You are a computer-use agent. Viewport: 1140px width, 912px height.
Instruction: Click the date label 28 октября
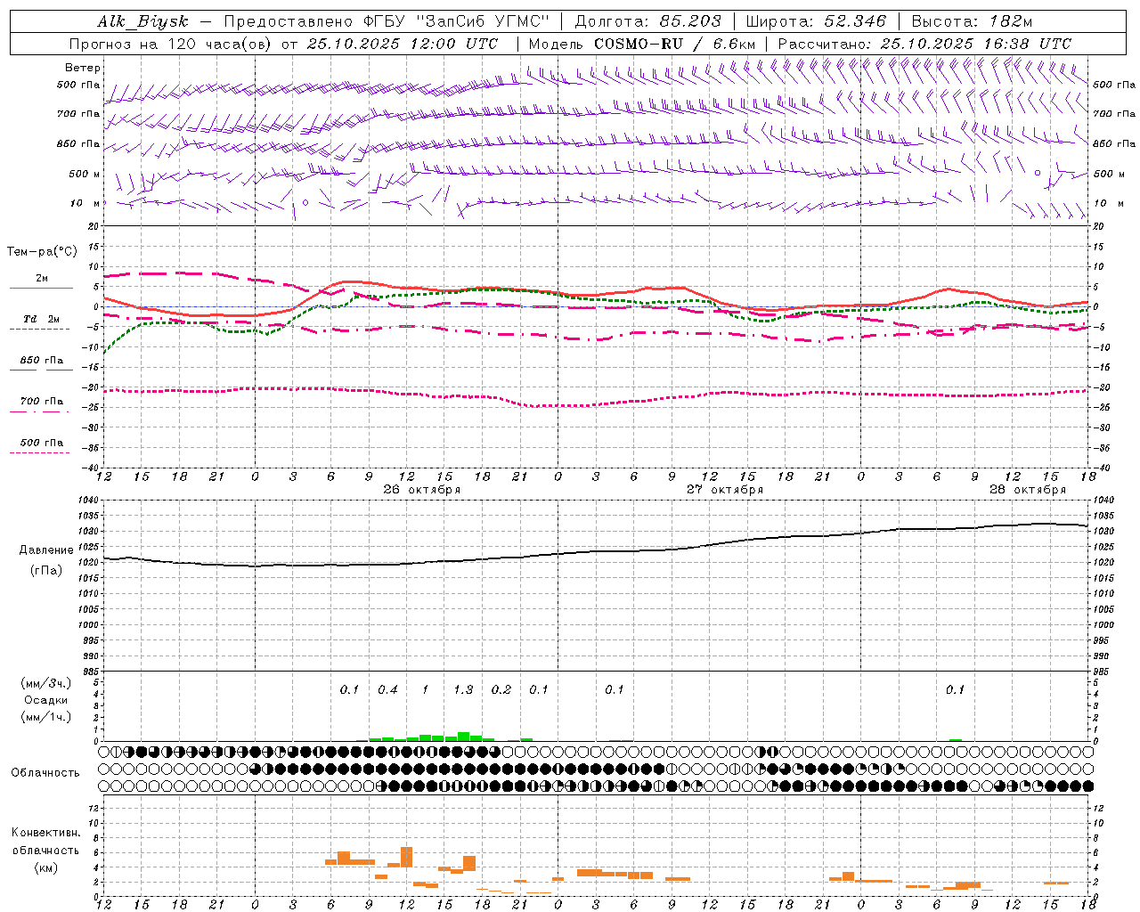click(x=1028, y=490)
